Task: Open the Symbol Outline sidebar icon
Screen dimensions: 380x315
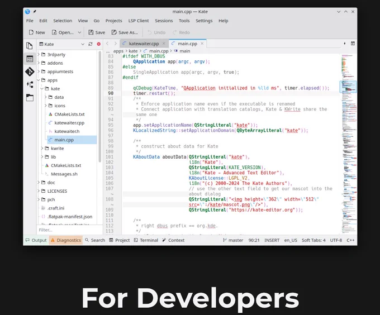Action: tap(30, 84)
